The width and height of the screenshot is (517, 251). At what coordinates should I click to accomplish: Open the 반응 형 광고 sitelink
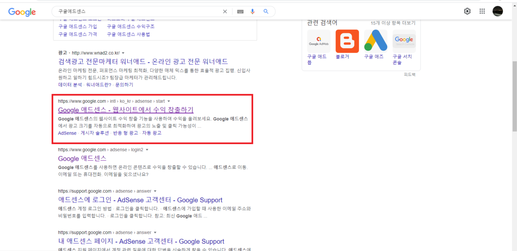click(126, 133)
